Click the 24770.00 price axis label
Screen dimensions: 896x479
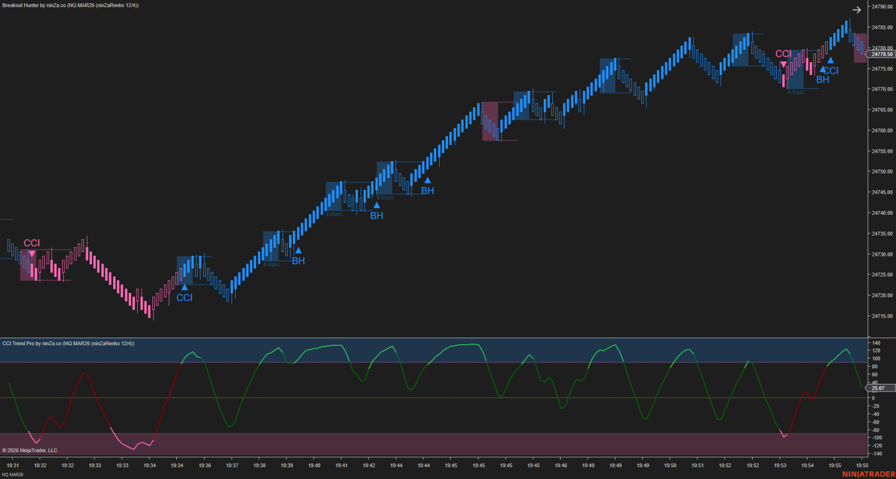(x=882, y=89)
